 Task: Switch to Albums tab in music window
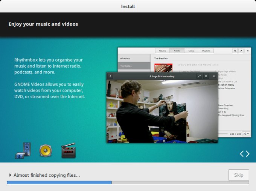162,51
